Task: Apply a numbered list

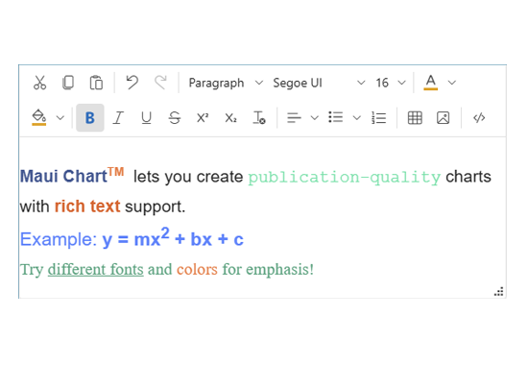Action: [379, 118]
